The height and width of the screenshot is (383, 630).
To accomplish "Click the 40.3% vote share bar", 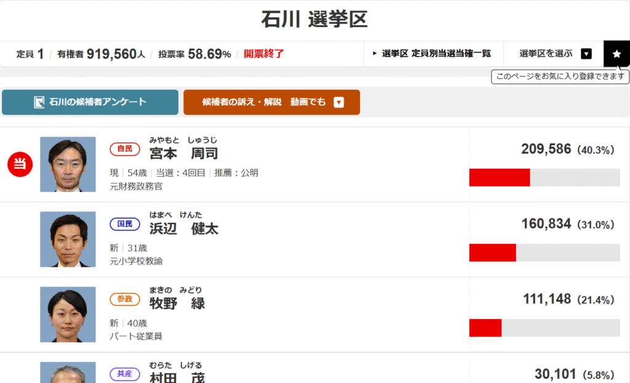I will coord(544,177).
